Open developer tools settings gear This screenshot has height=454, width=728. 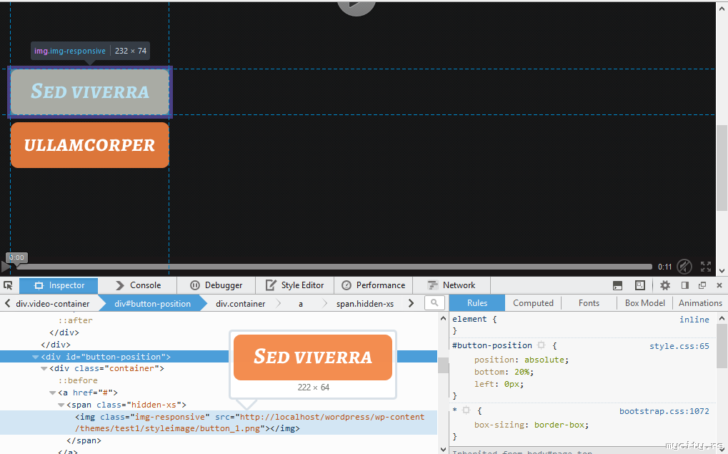click(665, 285)
